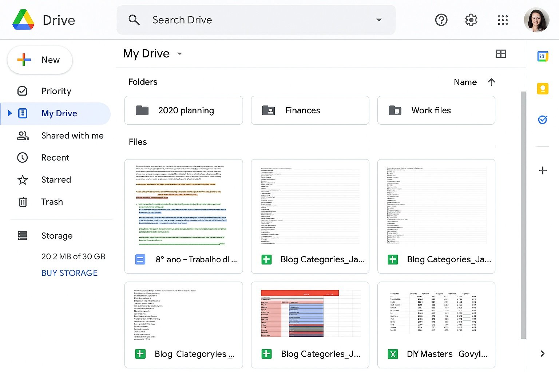Image resolution: width=559 pixels, height=372 pixels.
Task: Switch to list view layout
Action: tap(501, 54)
